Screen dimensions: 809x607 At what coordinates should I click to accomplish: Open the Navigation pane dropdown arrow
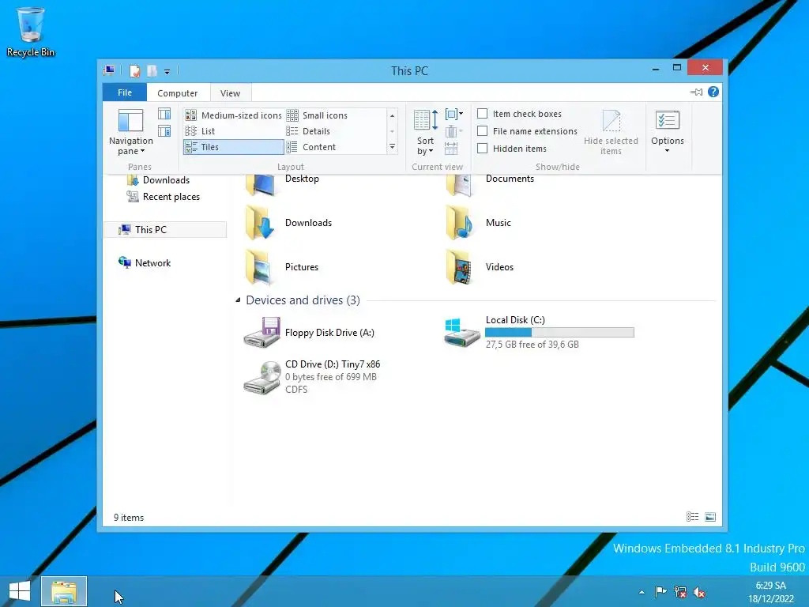tap(142, 151)
